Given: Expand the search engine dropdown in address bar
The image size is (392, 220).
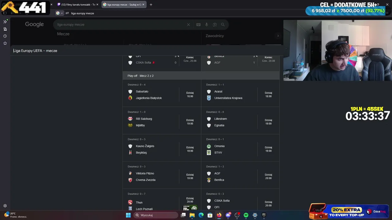Looking at the screenshot, I should click(59, 13).
